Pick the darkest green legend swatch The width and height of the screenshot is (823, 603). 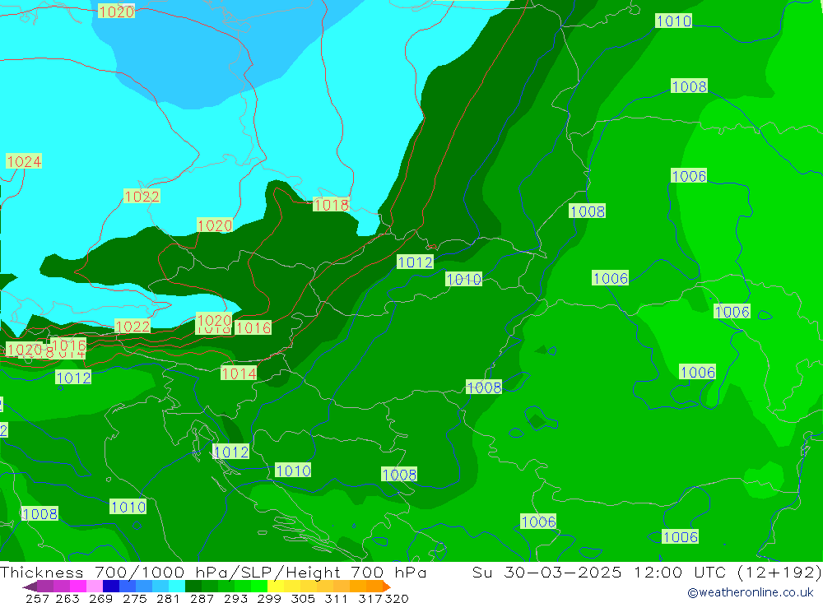pyautogui.click(x=193, y=587)
